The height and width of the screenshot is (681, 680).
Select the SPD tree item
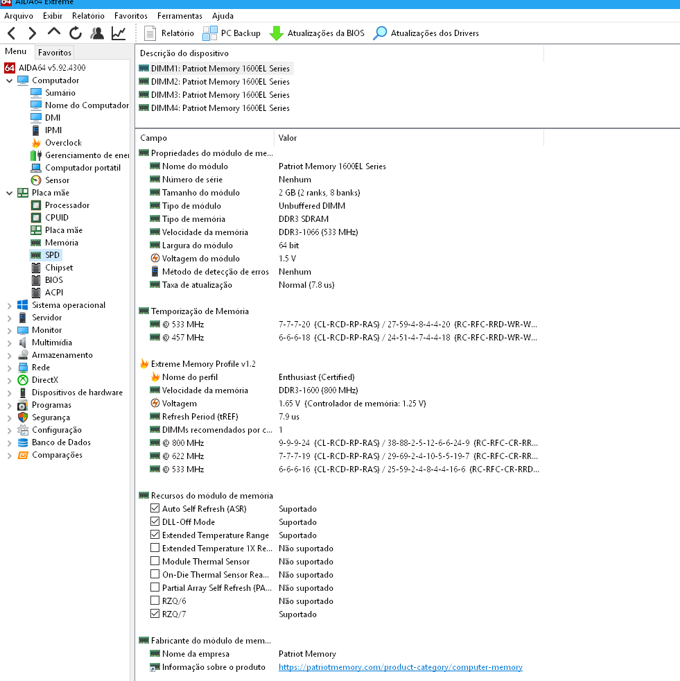point(45,255)
